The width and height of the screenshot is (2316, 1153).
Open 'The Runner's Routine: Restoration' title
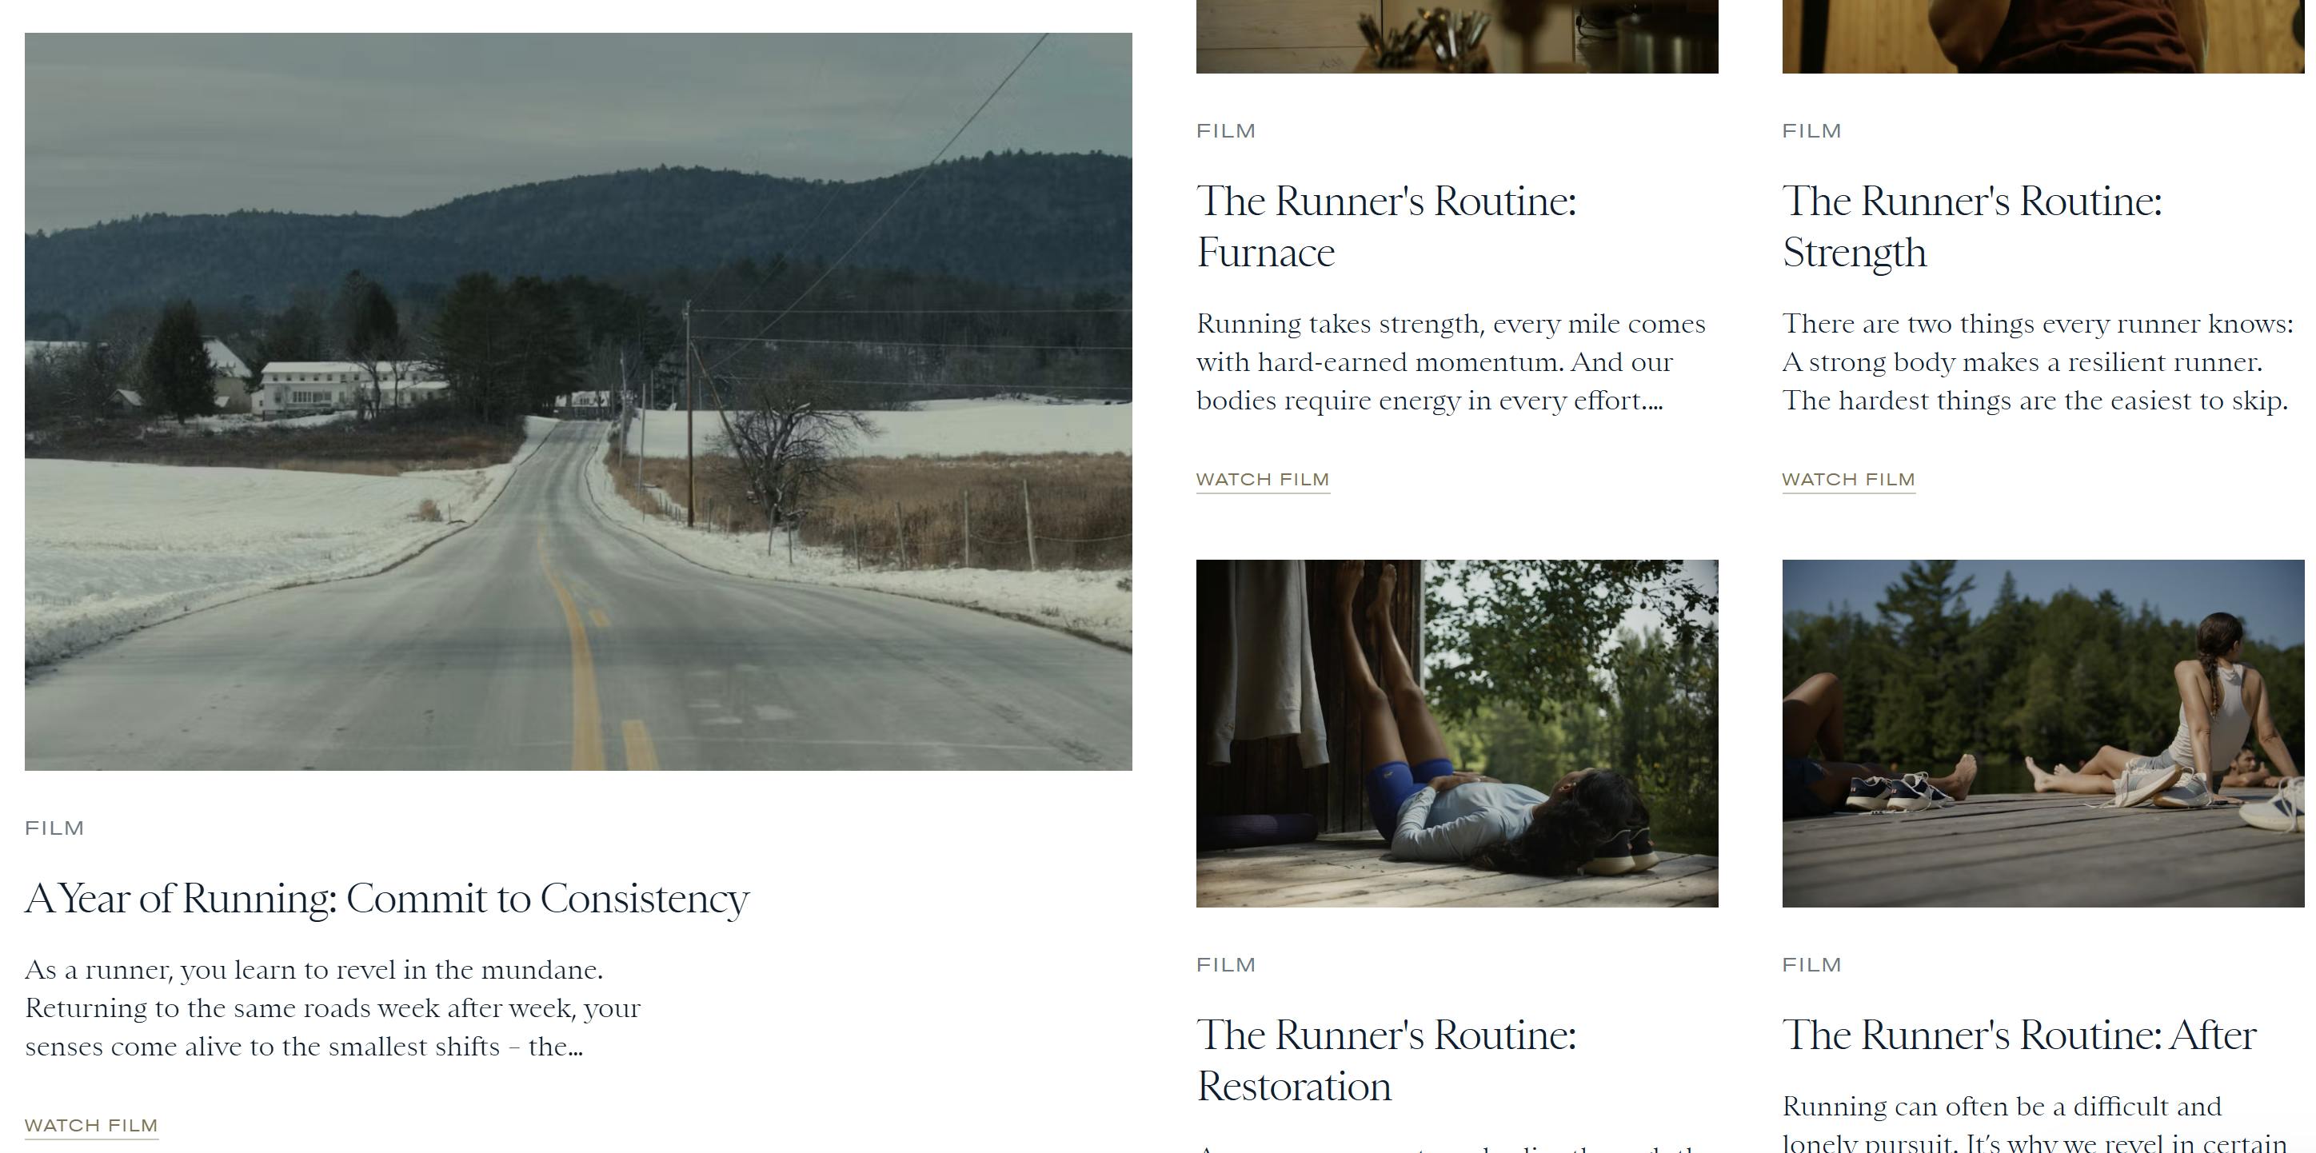pos(1387,1060)
